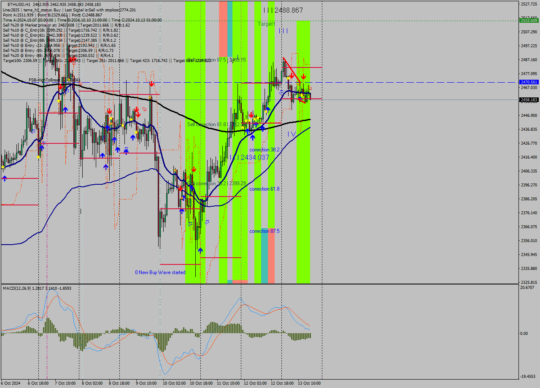Screen dimensions: 540x388
Task: Click the '12 Oct 18:00' time axis label
Action: click(x=282, y=383)
